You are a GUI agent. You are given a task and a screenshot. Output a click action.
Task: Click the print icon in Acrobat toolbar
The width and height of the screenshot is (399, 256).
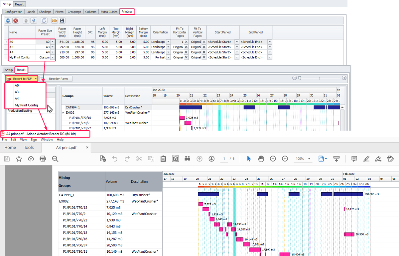click(43, 159)
